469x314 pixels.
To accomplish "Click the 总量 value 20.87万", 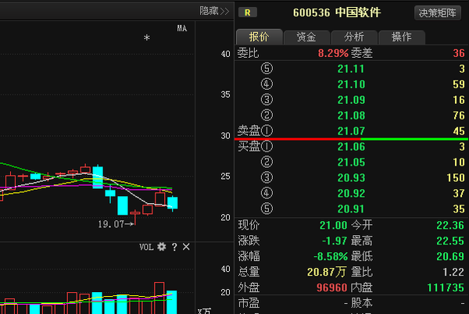I will (326, 272).
